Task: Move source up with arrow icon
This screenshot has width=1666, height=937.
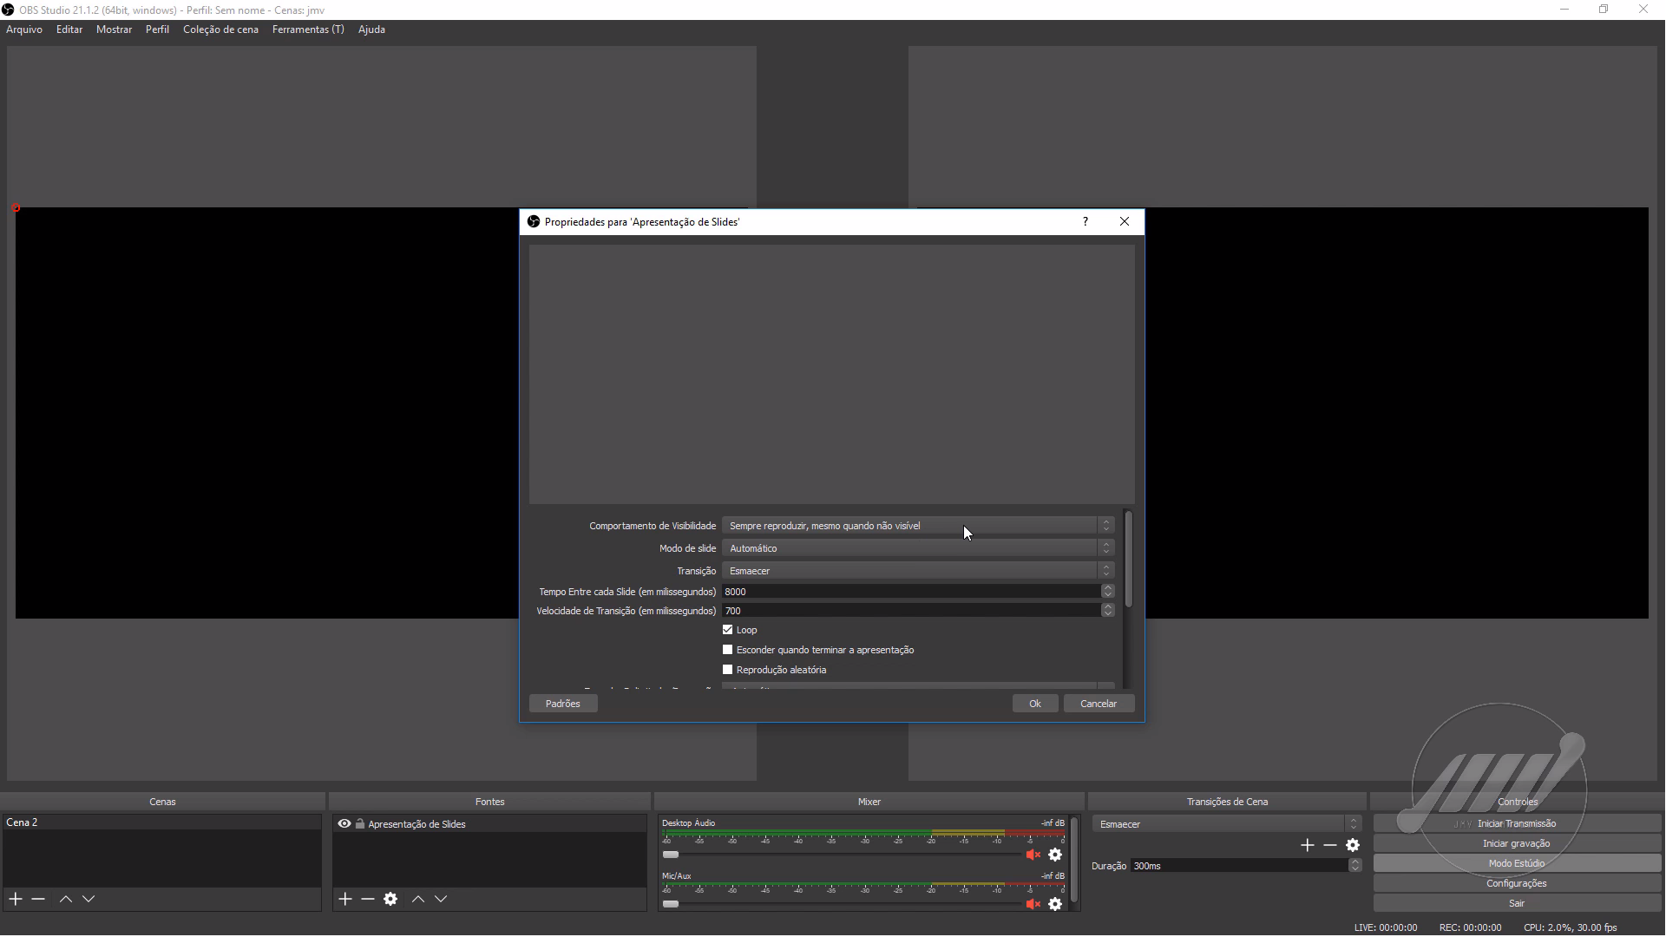Action: pos(417,899)
